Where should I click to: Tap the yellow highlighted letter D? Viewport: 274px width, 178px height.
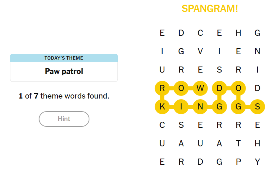[219, 88]
